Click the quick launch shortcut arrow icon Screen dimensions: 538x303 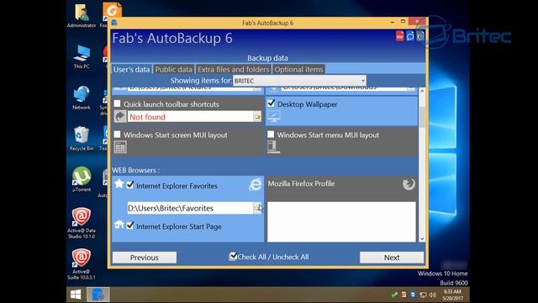tap(120, 116)
